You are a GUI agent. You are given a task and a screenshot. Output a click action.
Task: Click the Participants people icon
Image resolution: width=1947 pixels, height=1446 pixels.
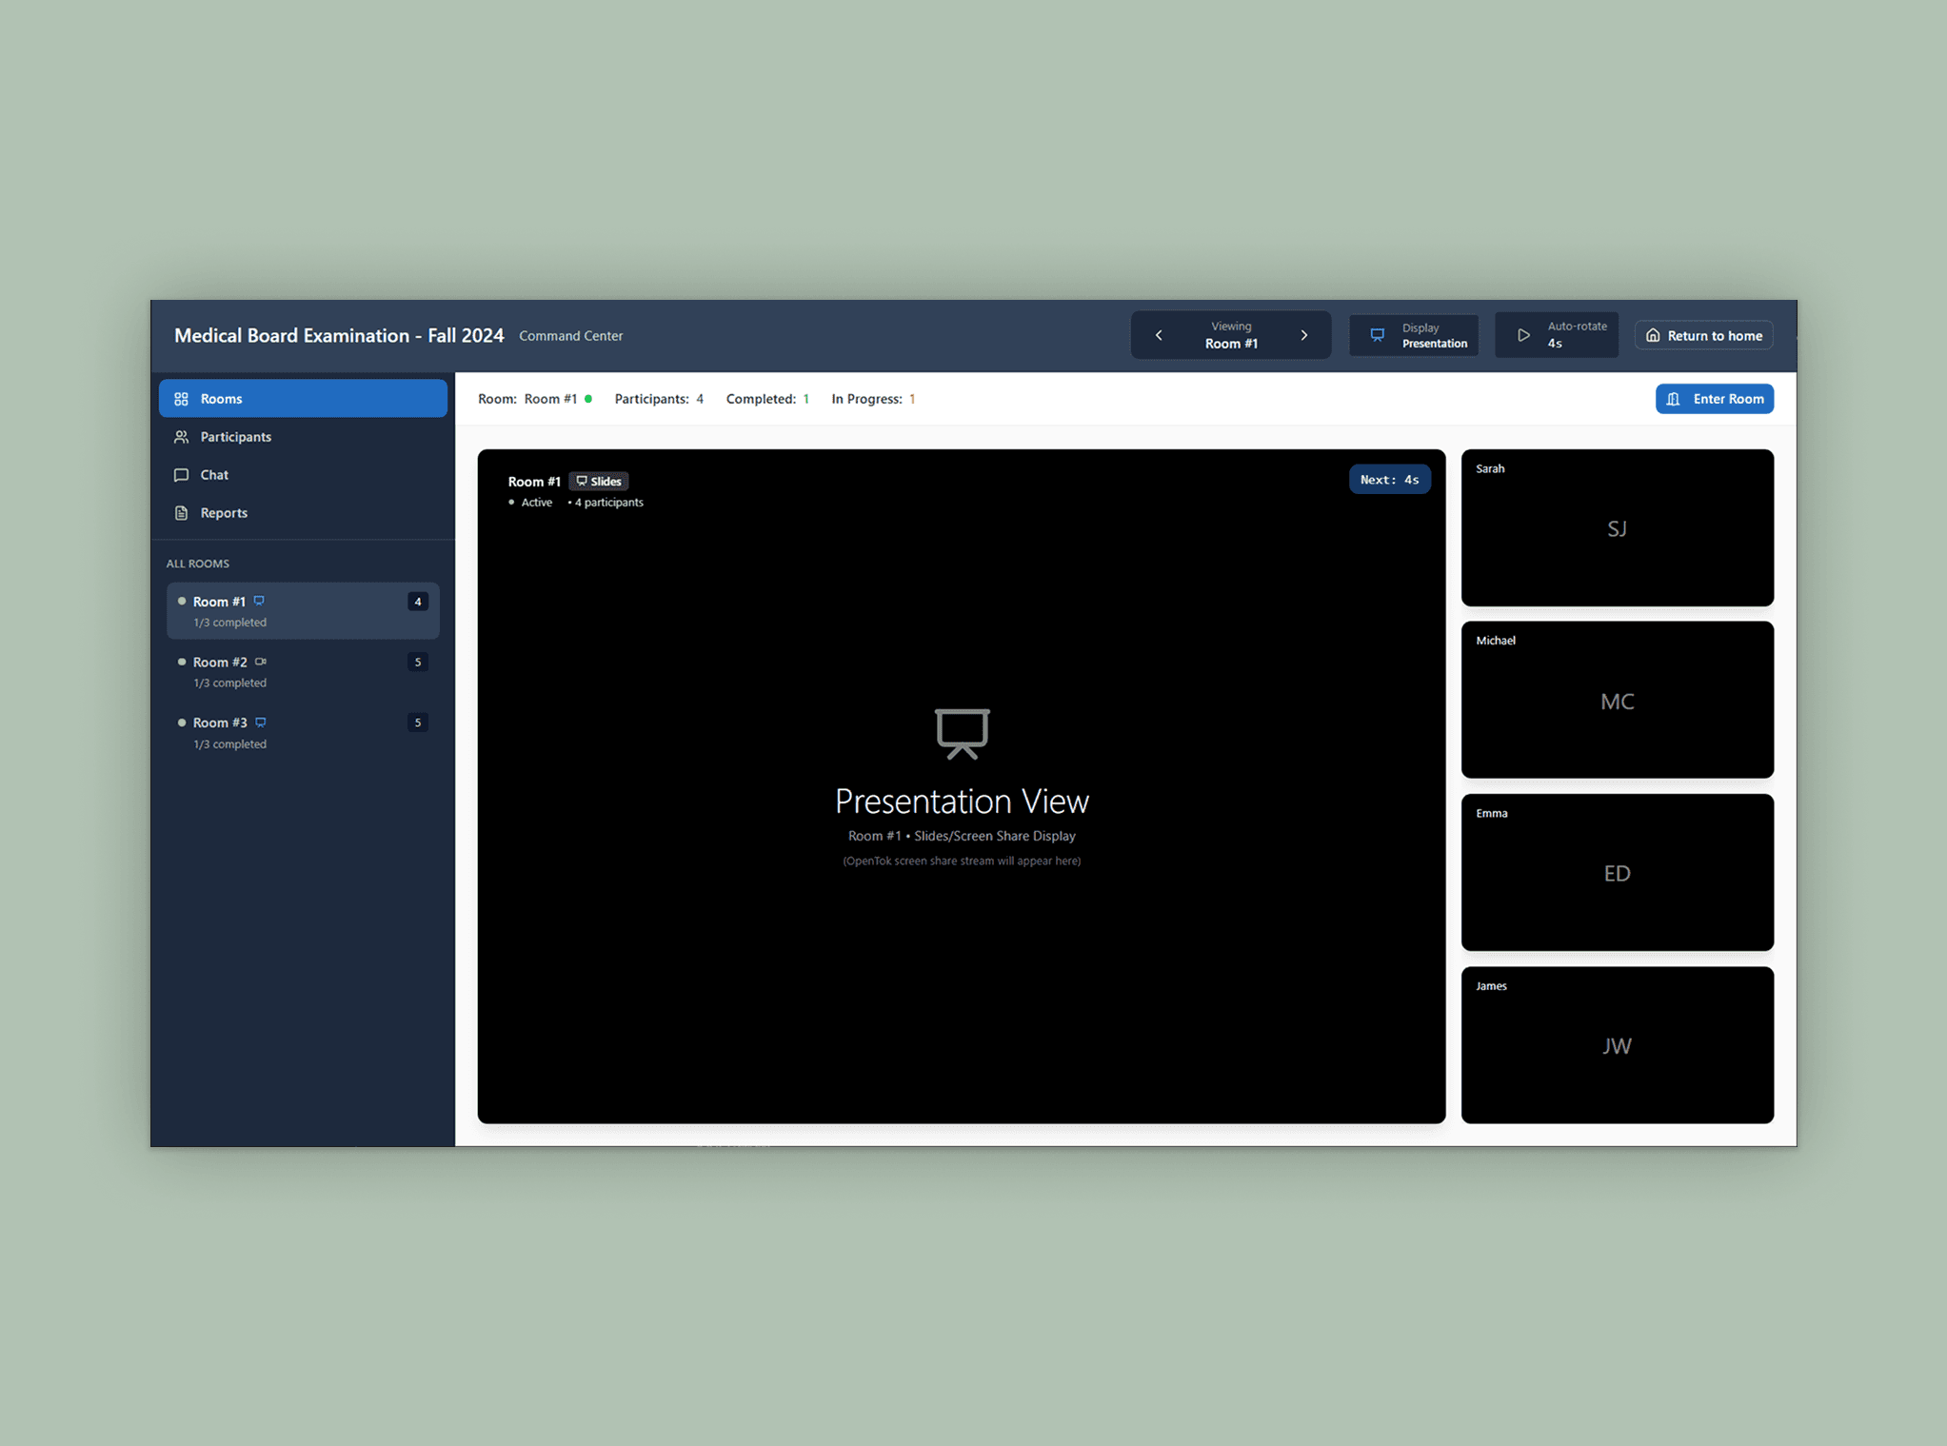click(181, 436)
